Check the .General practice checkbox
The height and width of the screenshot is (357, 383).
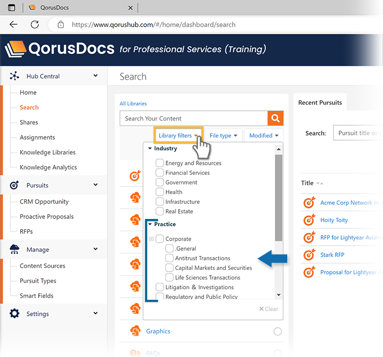[x=169, y=248]
